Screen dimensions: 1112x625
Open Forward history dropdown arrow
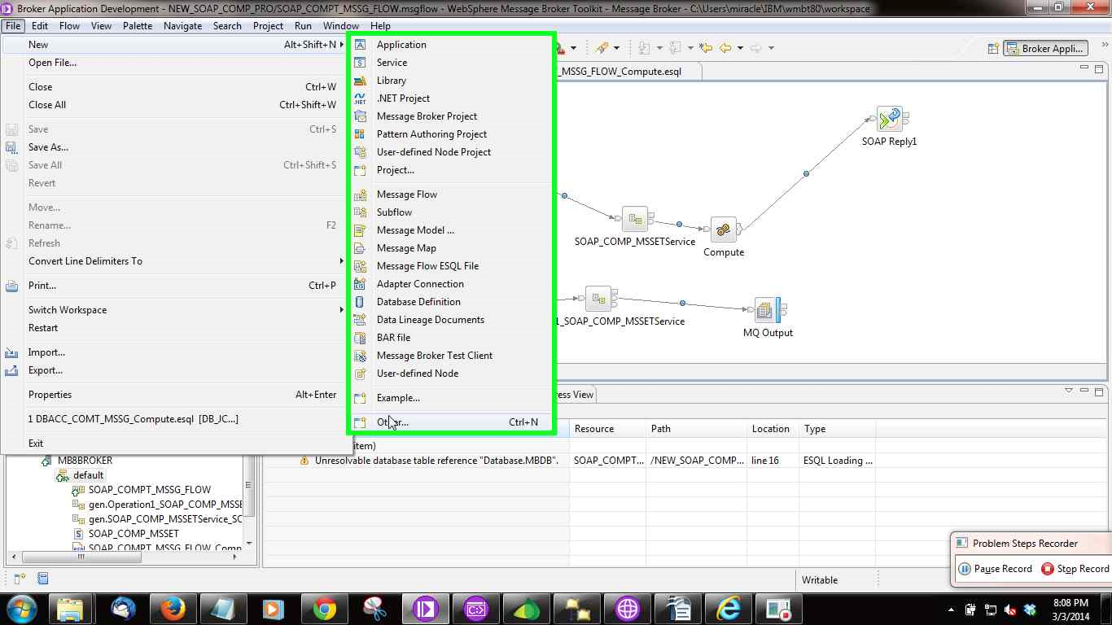771,48
